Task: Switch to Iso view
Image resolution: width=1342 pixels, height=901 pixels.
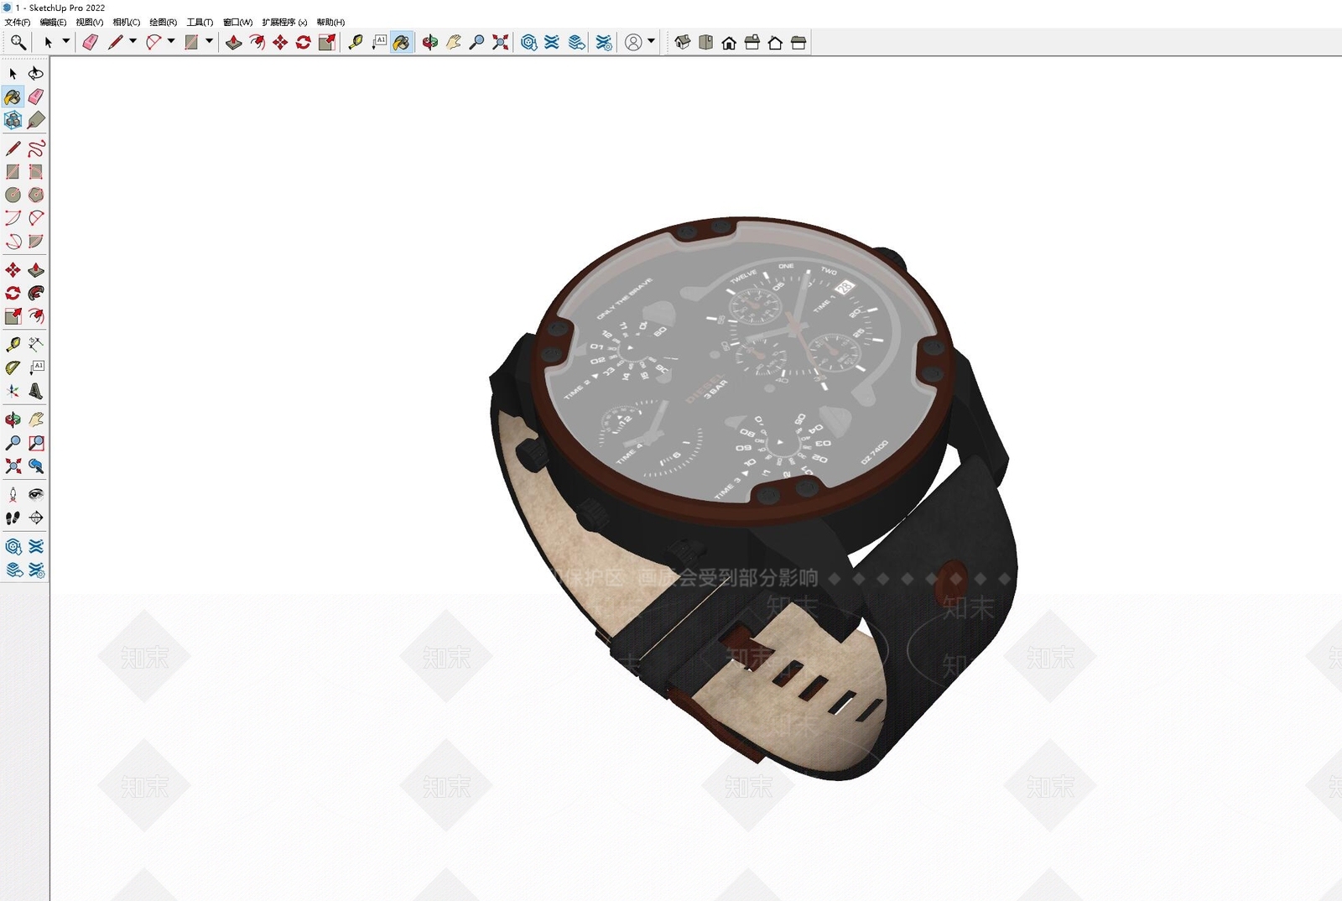Action: (683, 43)
